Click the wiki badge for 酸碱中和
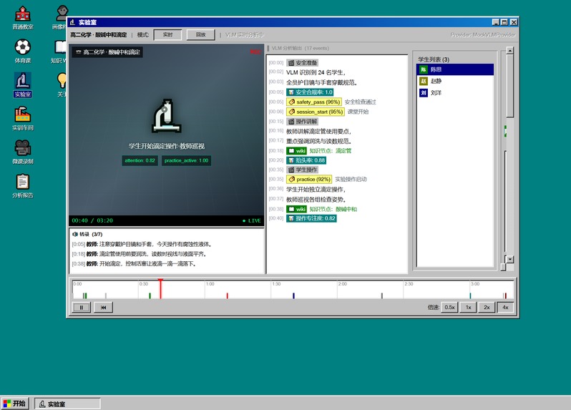This screenshot has height=410, width=571. [x=296, y=209]
